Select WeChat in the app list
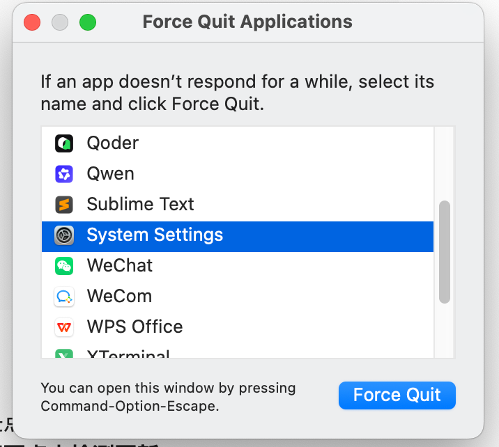This screenshot has width=499, height=447. coord(119,266)
